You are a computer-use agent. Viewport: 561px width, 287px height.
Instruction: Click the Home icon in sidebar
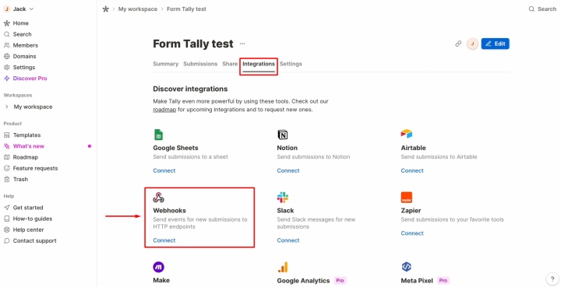click(x=6, y=23)
